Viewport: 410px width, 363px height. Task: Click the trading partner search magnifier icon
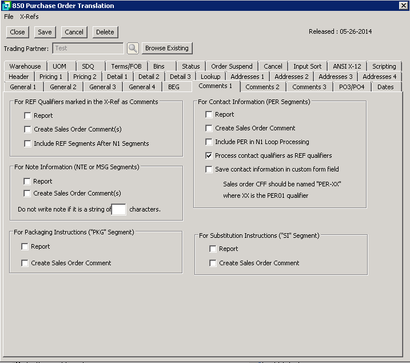(x=133, y=49)
